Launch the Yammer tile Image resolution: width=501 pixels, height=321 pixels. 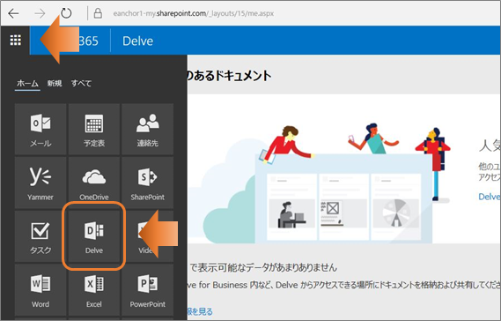[41, 183]
